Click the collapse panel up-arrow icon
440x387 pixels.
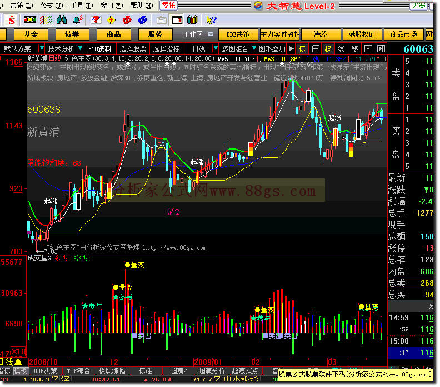[368, 49]
